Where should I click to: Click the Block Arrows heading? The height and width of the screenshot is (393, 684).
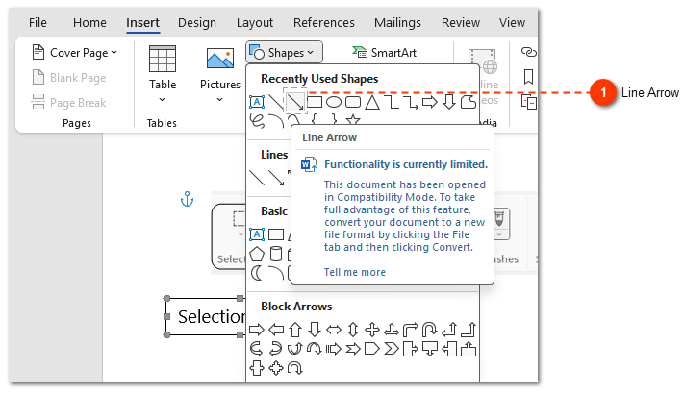[296, 307]
